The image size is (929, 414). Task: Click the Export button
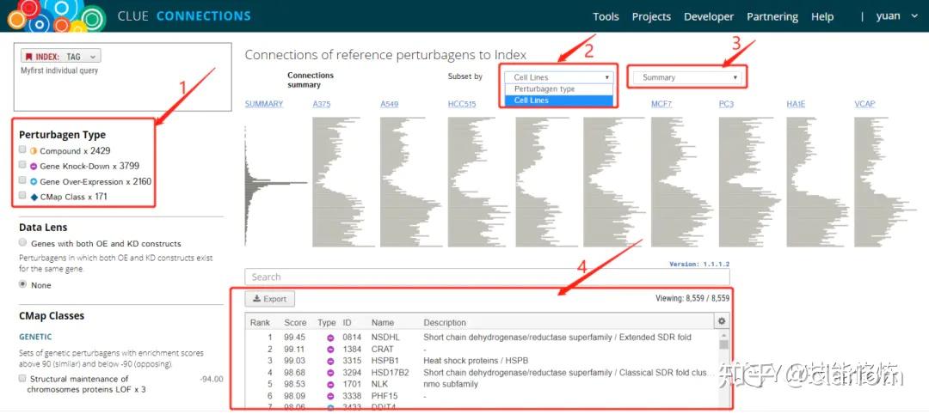click(269, 299)
